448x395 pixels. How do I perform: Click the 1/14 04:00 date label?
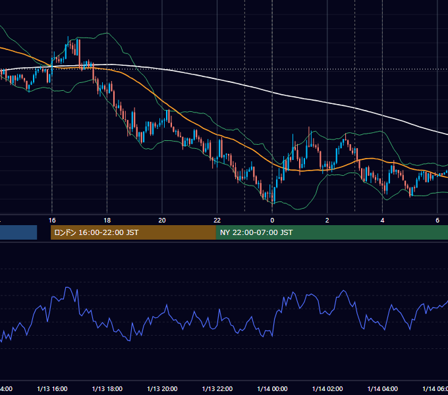(x=383, y=389)
